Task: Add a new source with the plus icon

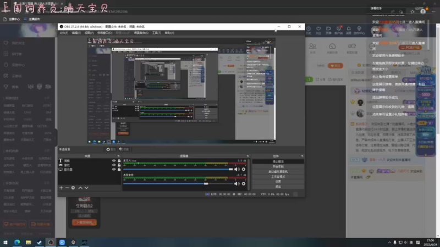Action: pyautogui.click(x=61, y=188)
